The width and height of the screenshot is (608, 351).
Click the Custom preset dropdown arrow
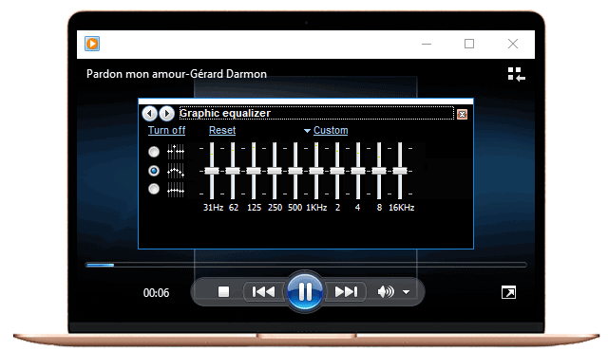307,131
